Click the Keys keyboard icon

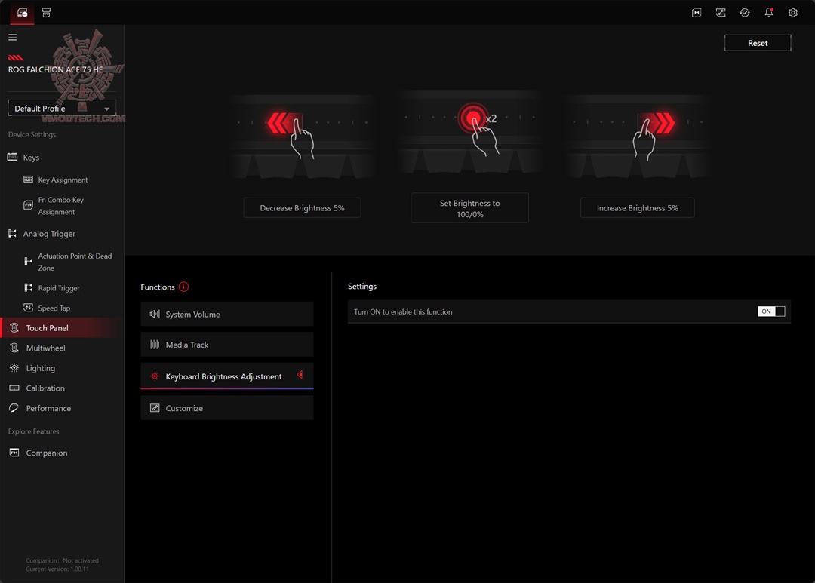(x=12, y=157)
